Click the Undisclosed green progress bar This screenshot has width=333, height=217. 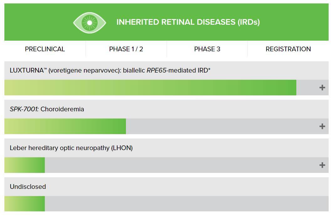tap(24, 204)
